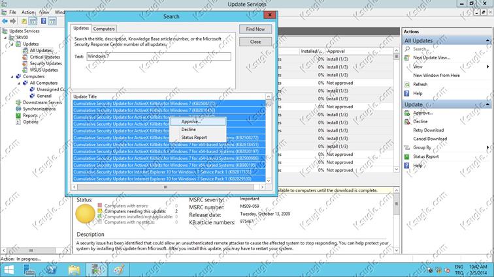This screenshot has width=494, height=277.
Task: Select Security Updates in the tree
Action: point(46,63)
